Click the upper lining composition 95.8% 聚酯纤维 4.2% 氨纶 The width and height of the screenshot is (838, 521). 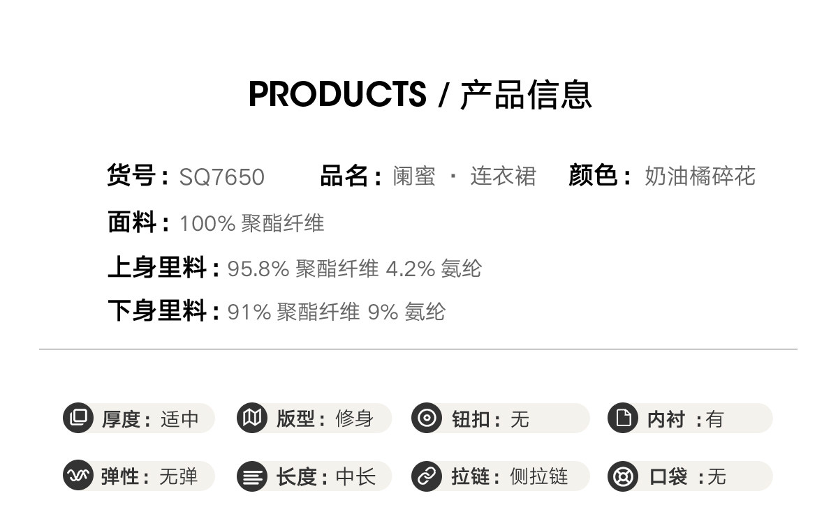pyautogui.click(x=355, y=269)
